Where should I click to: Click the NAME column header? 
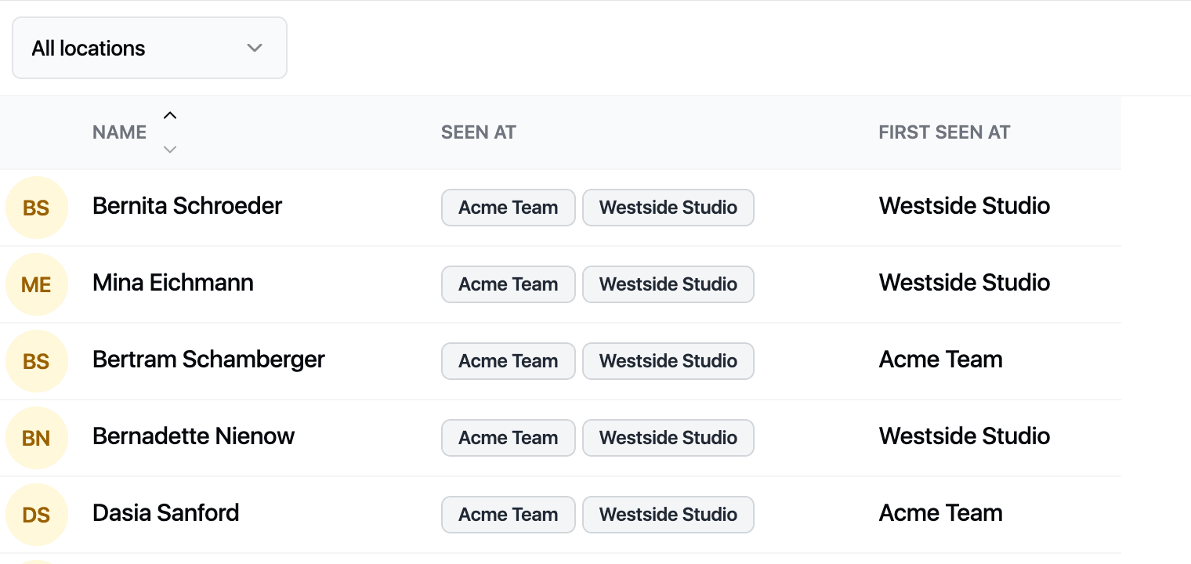click(x=119, y=132)
